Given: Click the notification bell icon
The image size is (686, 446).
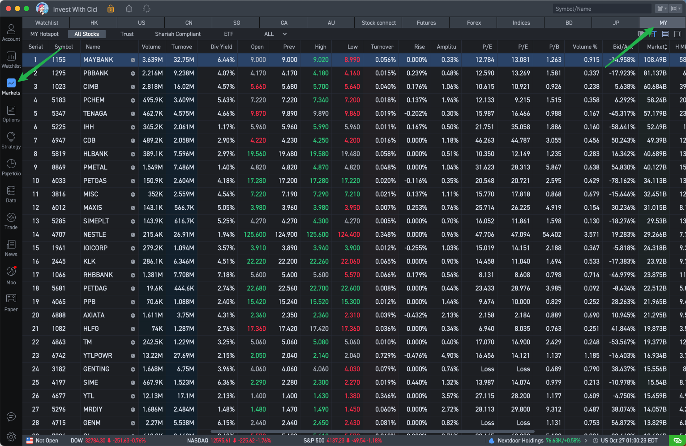Looking at the screenshot, I should [x=129, y=9].
